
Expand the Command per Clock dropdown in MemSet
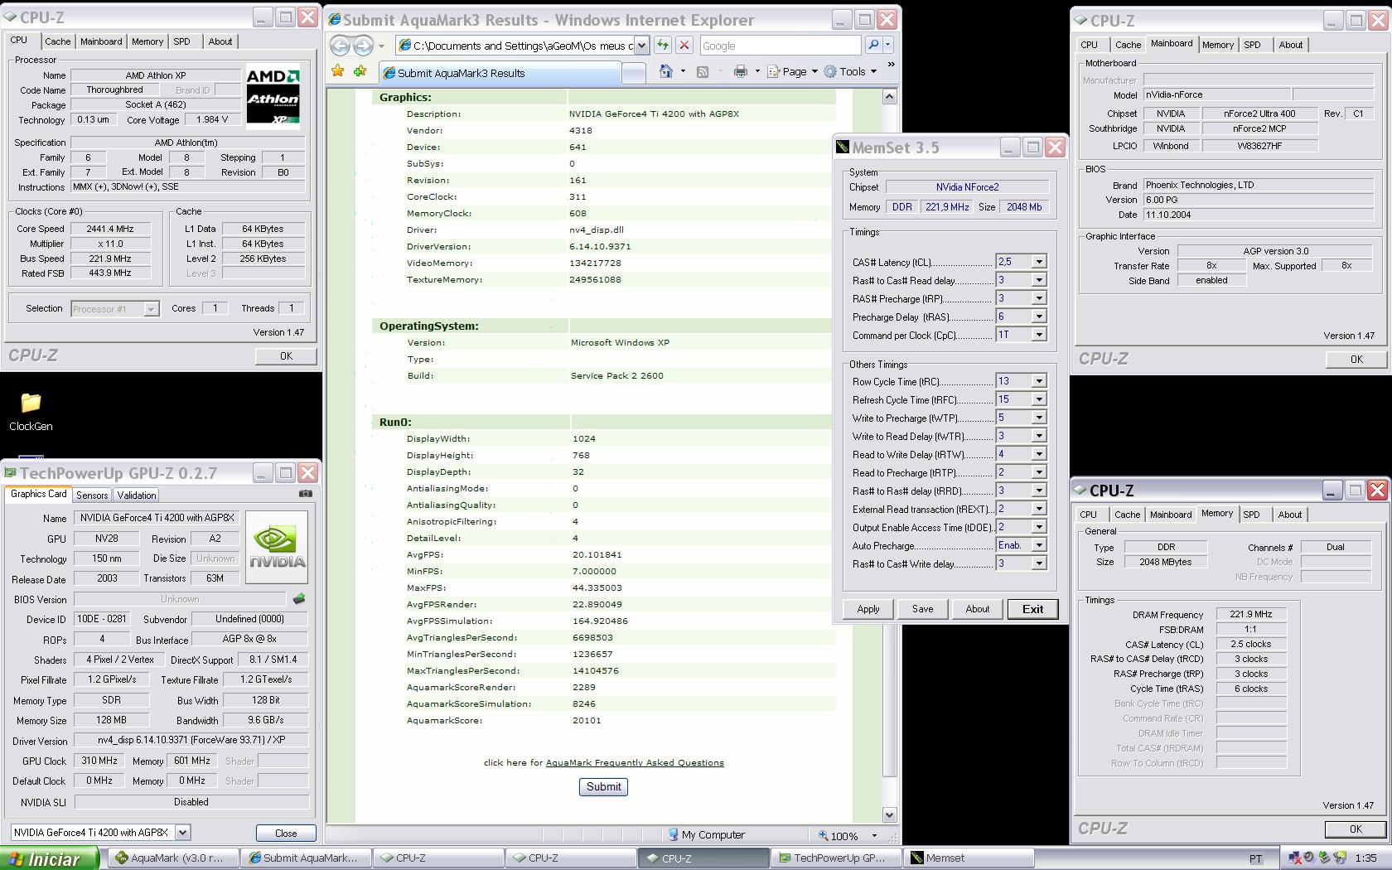[x=1038, y=335]
